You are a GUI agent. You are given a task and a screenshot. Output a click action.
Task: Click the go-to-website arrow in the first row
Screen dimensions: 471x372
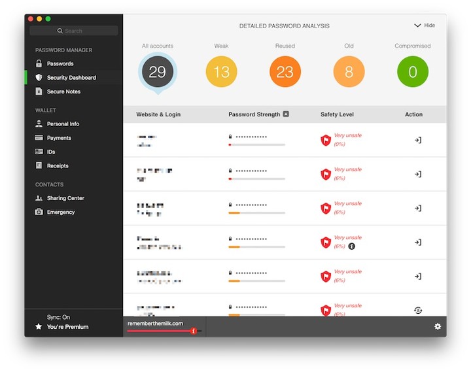(x=418, y=140)
